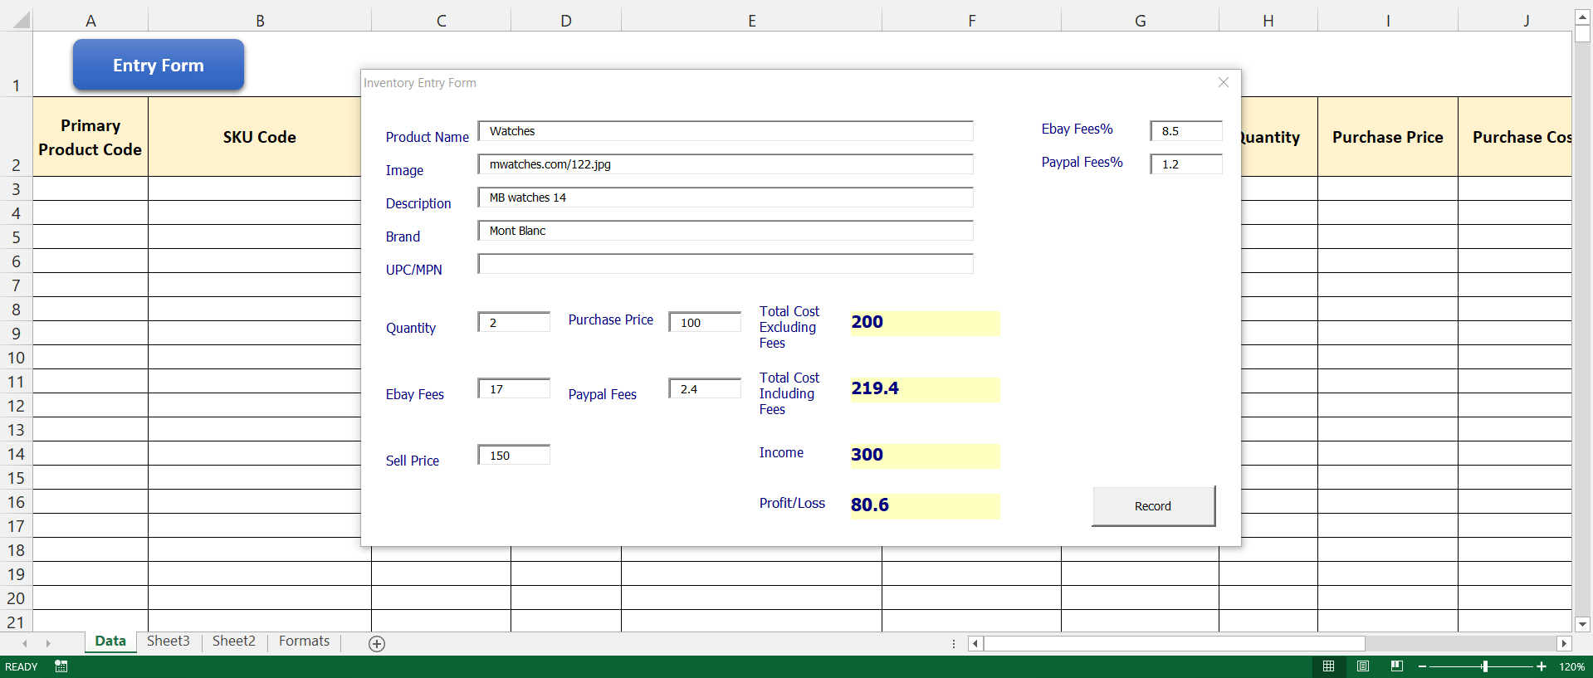Viewport: 1593px width, 678px height.
Task: Click the macro recording icon in status bar
Action: coord(61,666)
